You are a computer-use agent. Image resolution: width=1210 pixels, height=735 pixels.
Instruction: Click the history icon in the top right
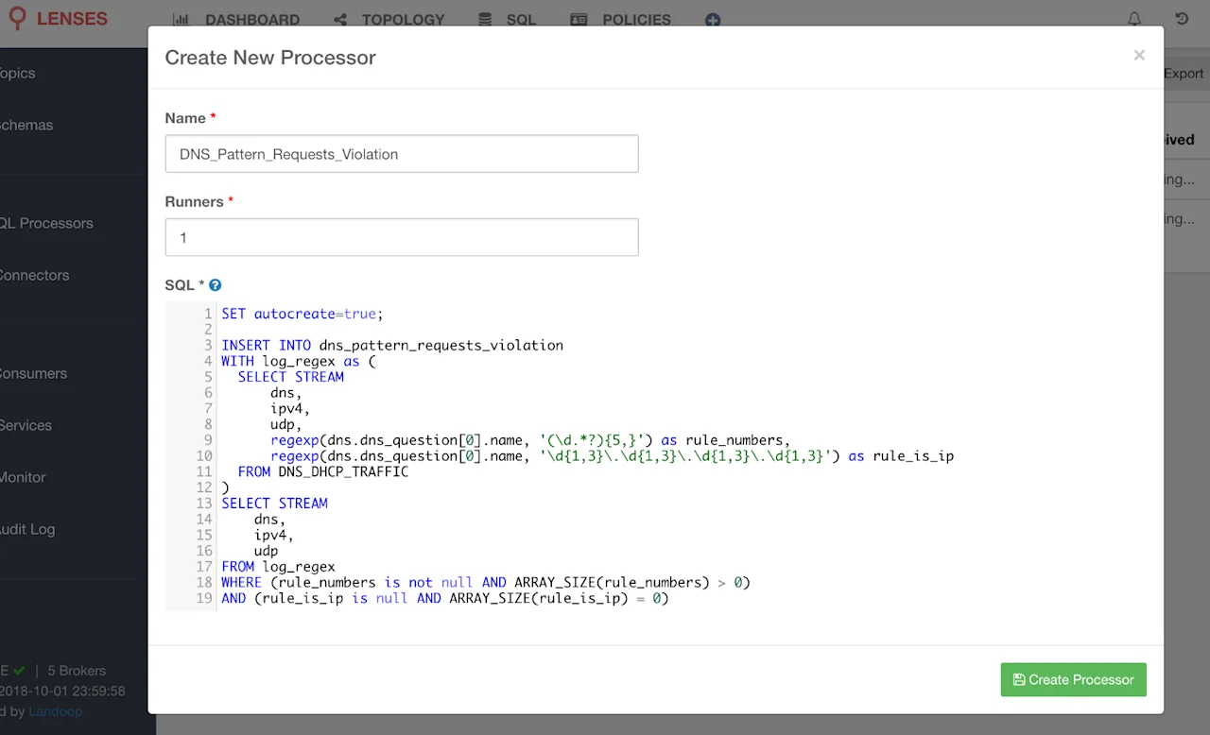coord(1182,19)
